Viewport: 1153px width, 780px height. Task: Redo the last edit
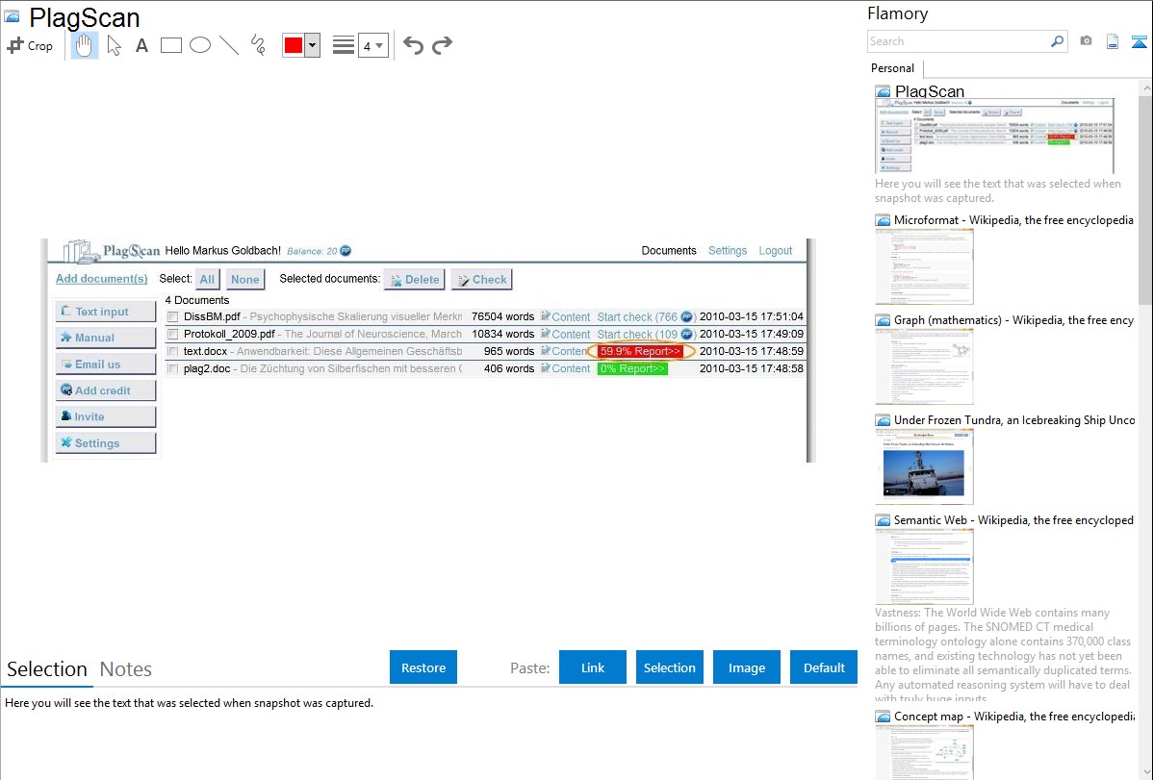point(442,45)
